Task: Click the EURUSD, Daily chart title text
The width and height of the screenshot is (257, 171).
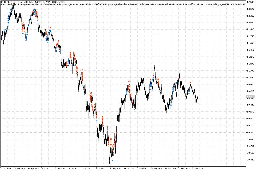Action: (x=33, y=2)
